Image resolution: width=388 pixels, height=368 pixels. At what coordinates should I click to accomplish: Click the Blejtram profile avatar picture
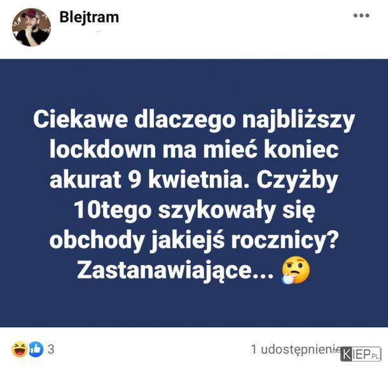pos(31,27)
